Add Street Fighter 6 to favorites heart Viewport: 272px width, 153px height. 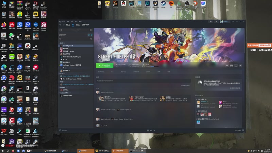click(x=240, y=66)
